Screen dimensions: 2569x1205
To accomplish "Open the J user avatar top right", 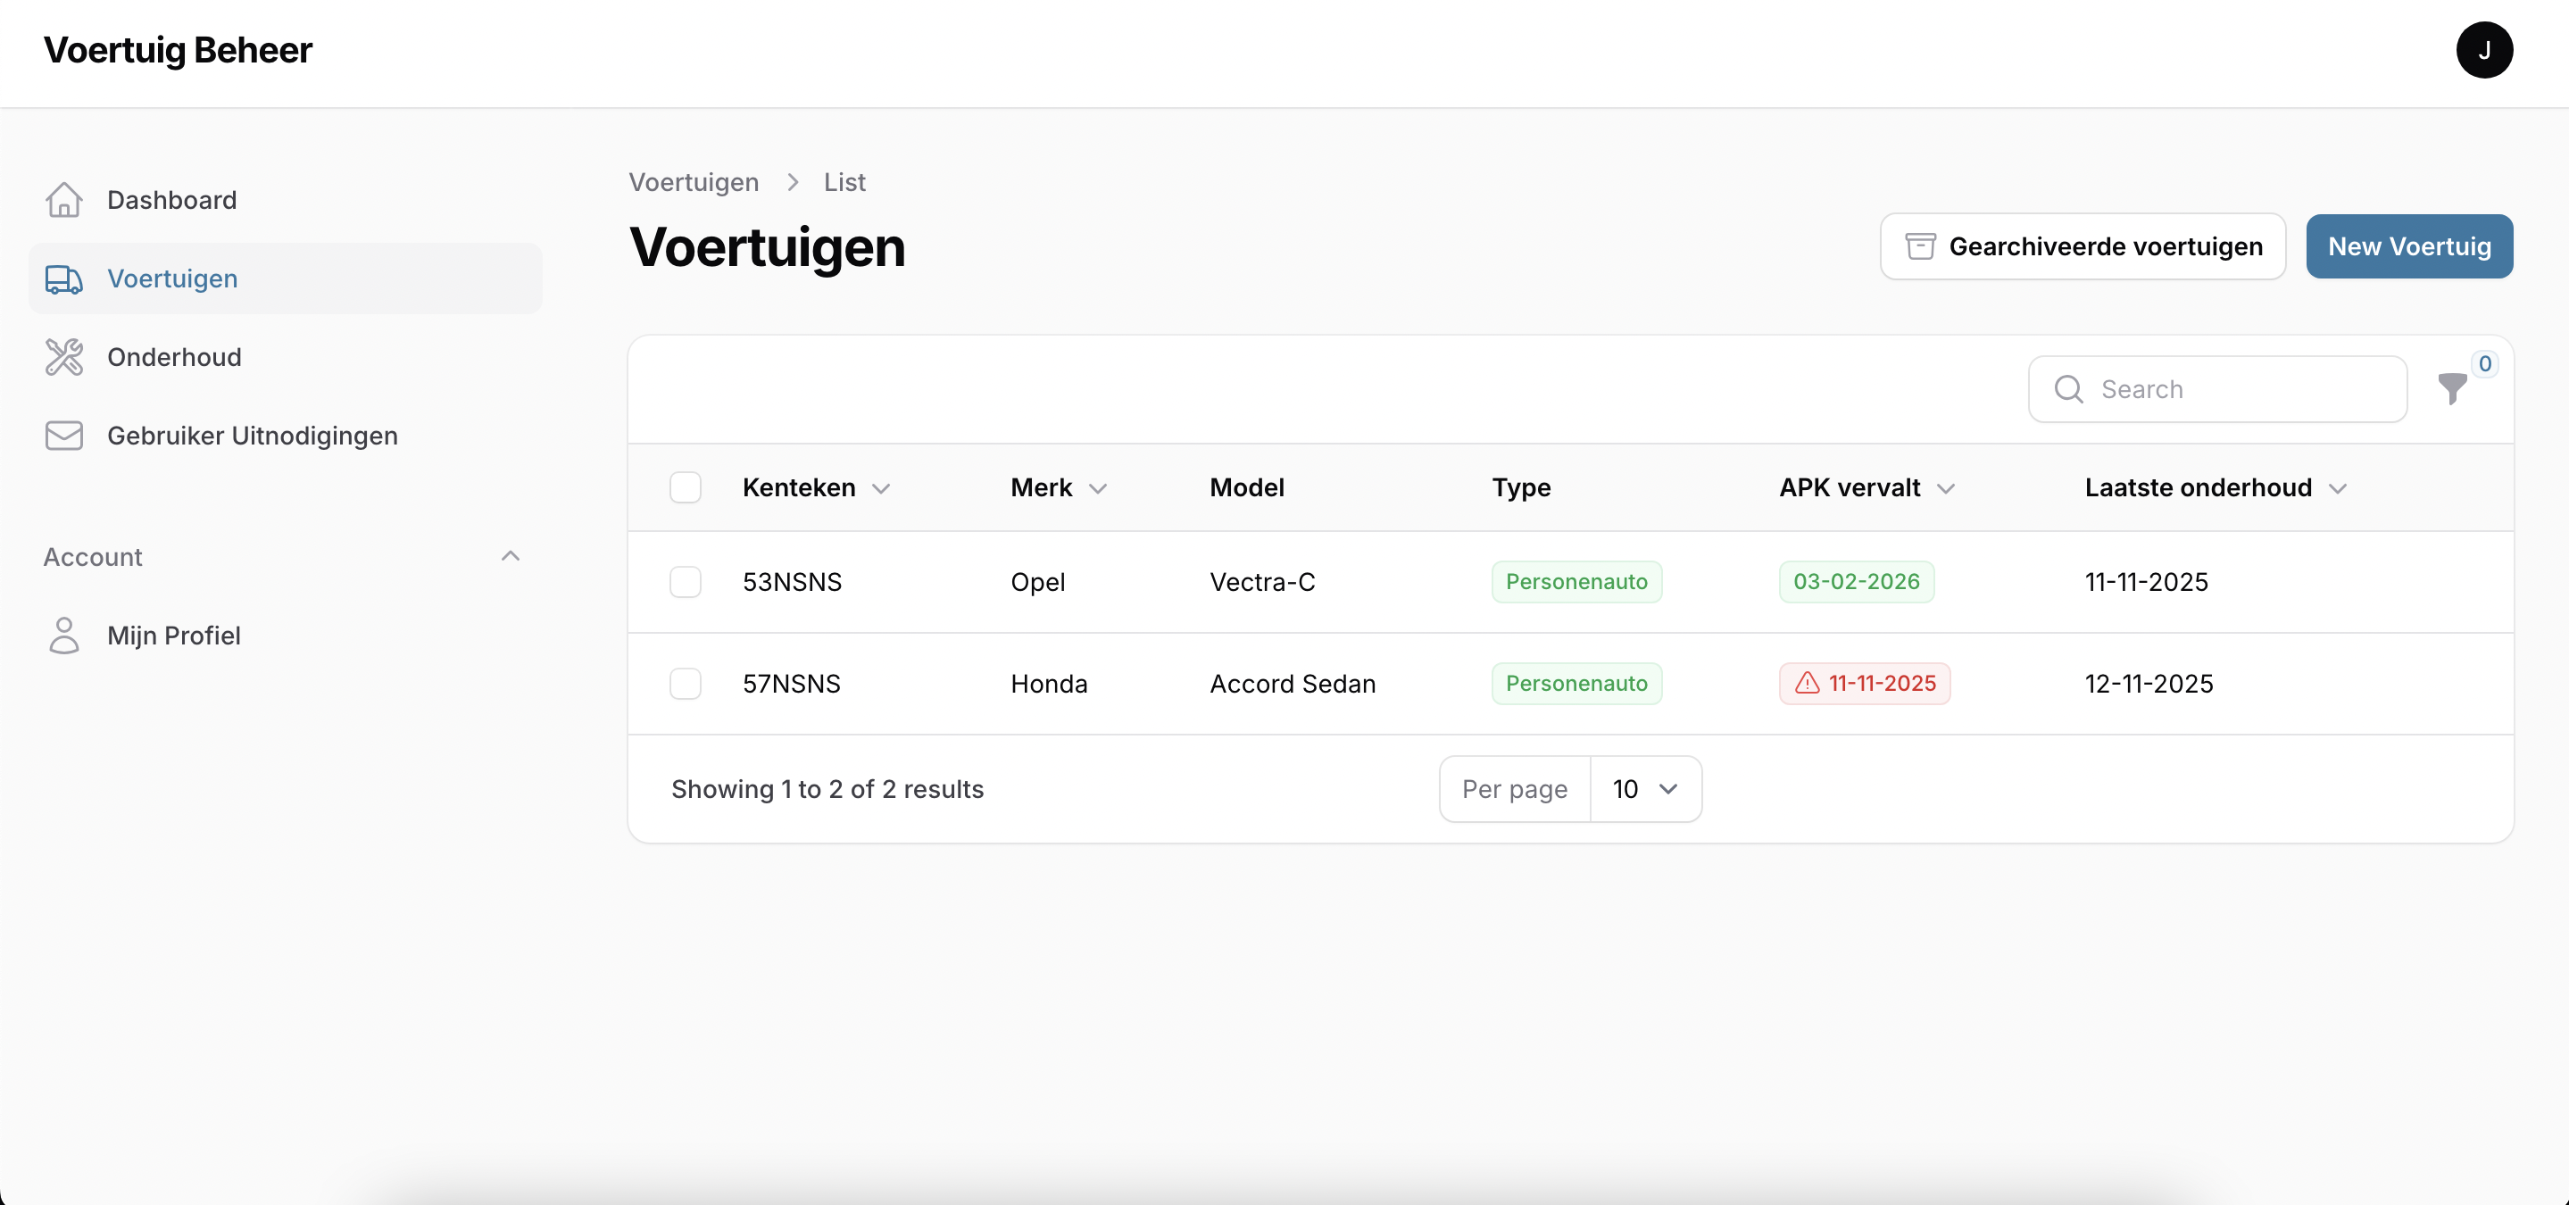I will (x=2485, y=50).
